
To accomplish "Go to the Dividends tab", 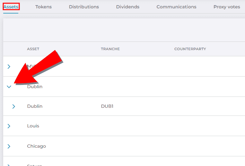I will point(128,7).
